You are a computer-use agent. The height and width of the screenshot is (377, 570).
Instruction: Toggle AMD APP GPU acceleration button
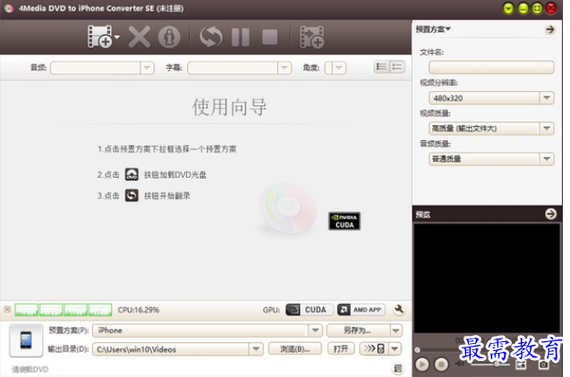pos(361,310)
